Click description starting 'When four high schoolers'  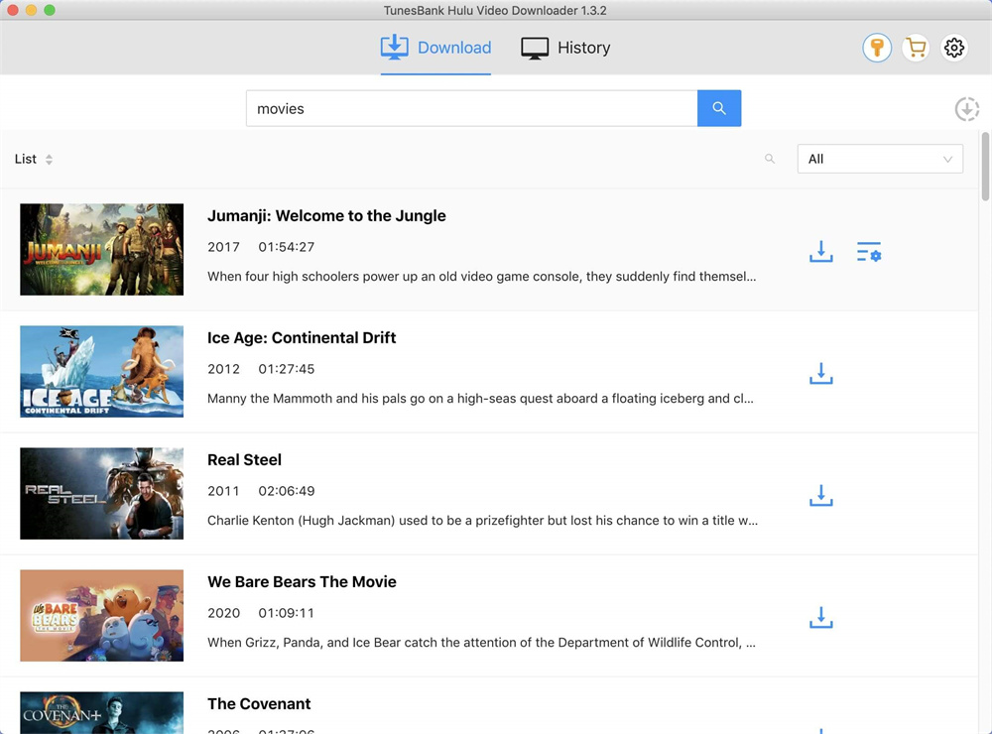tap(481, 277)
